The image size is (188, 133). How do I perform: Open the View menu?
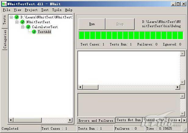(x=17, y=10)
